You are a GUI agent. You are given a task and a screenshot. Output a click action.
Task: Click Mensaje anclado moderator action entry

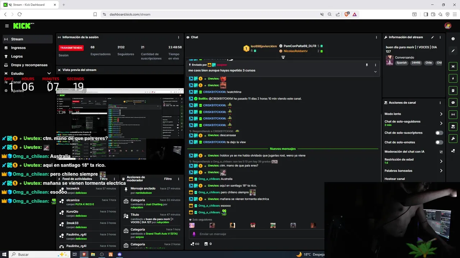coord(152,191)
